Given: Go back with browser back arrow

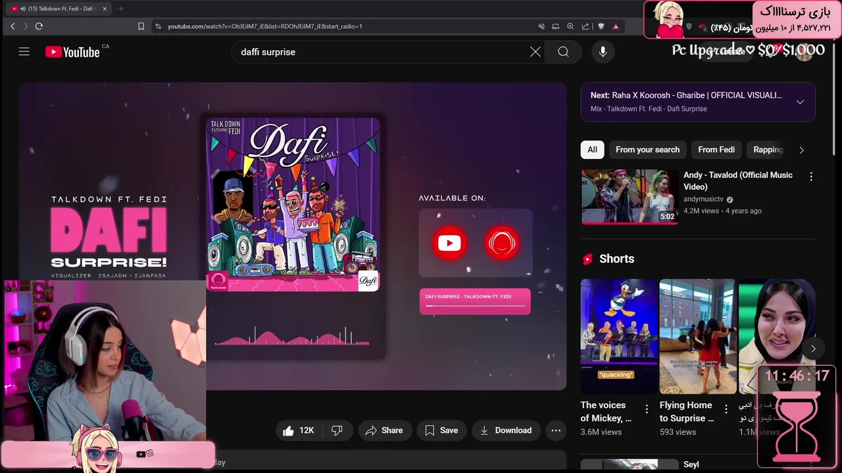Looking at the screenshot, I should point(12,26).
